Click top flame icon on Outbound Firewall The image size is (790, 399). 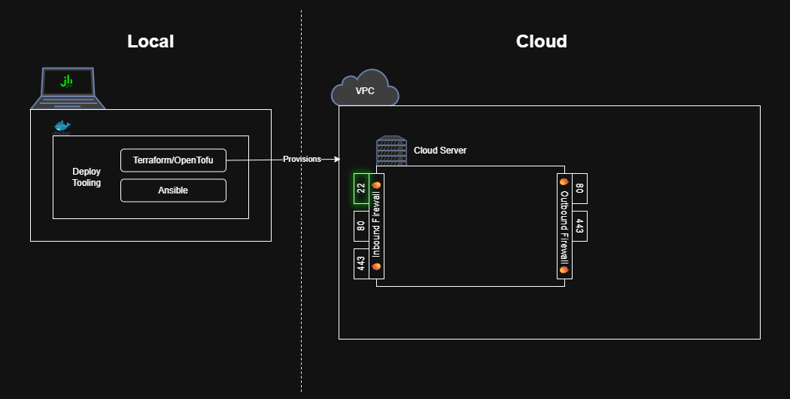point(564,182)
